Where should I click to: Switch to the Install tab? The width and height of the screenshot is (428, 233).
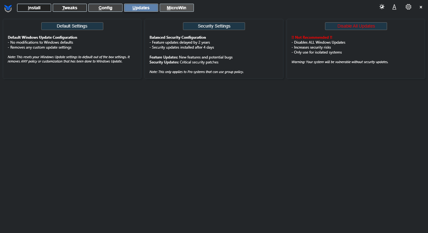click(x=34, y=8)
